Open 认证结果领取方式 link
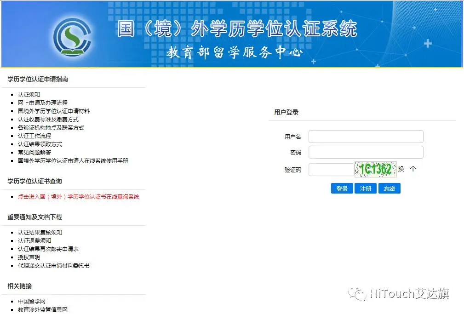The width and height of the screenshot is (464, 314). (x=40, y=144)
